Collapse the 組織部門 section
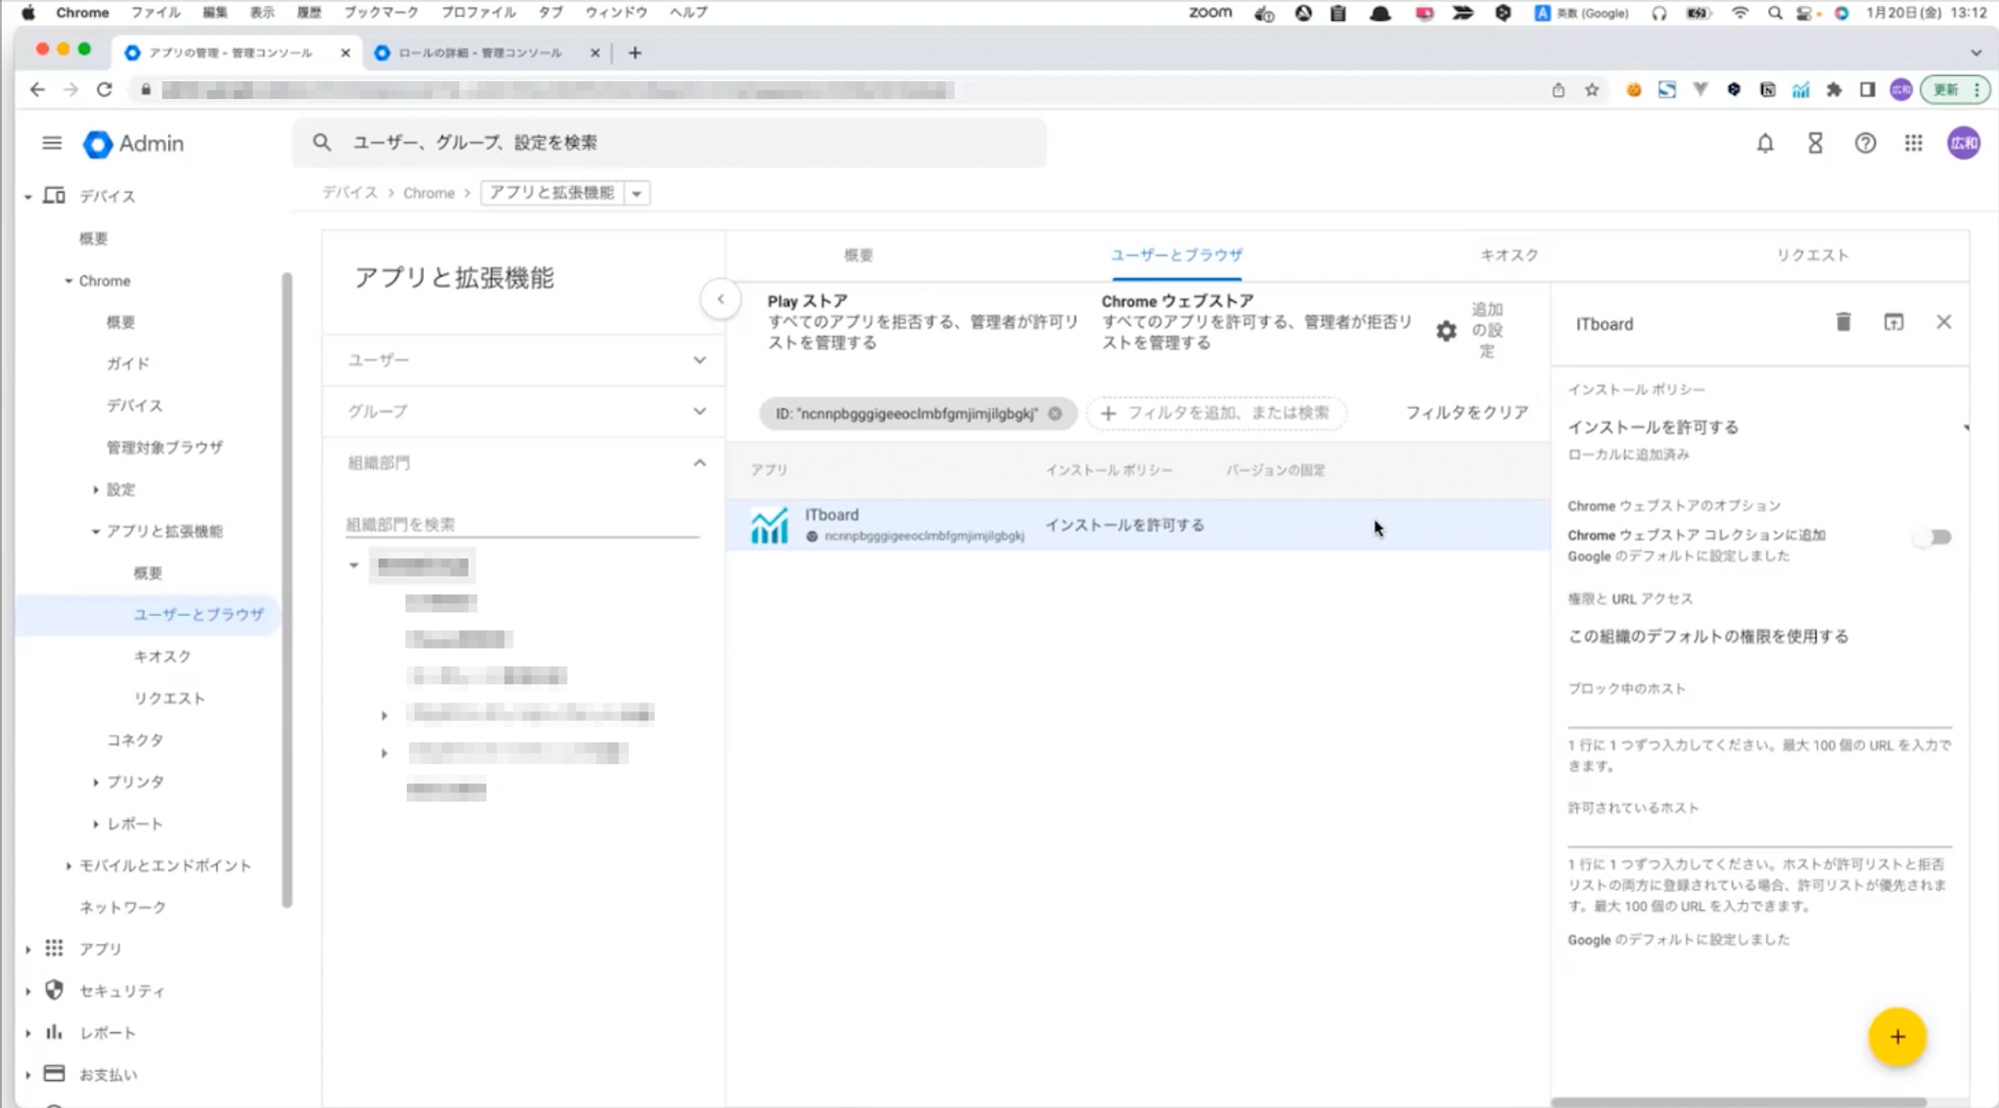This screenshot has width=1999, height=1108. pos(699,463)
